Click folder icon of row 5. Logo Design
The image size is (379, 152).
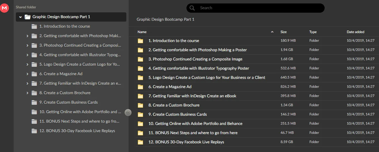[x=140, y=78]
